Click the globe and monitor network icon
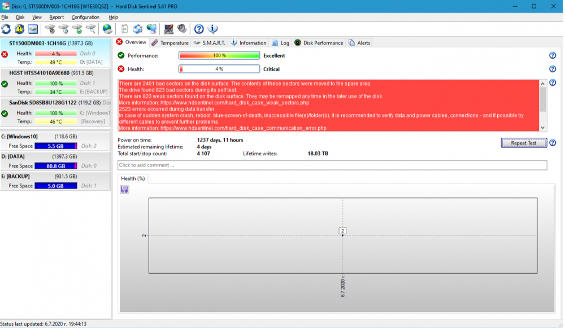 [x=151, y=29]
